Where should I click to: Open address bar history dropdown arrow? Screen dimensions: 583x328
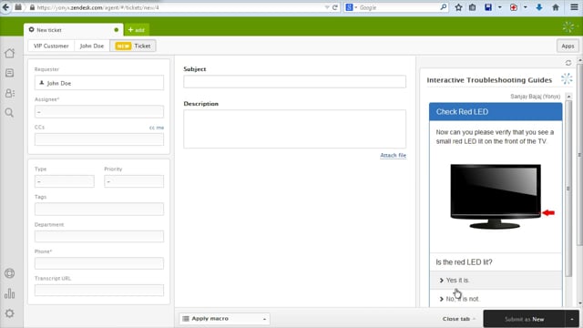[327, 7]
